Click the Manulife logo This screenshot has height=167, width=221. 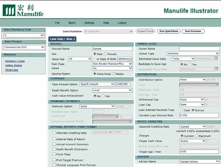[x=23, y=10]
